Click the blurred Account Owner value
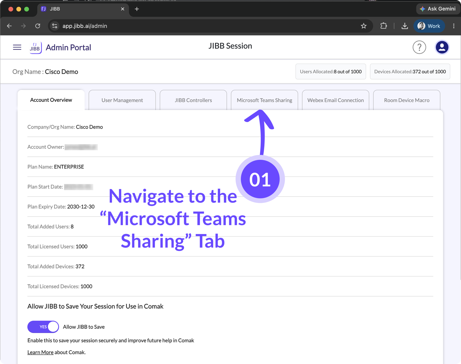 coord(81,147)
